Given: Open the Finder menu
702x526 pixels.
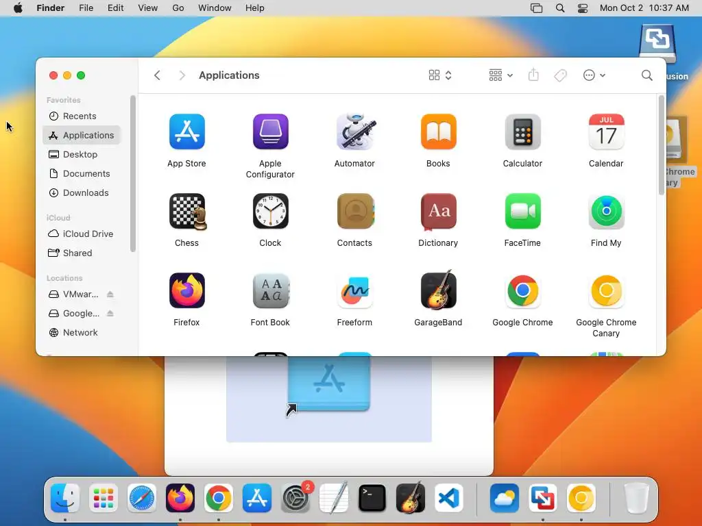Looking at the screenshot, I should (x=51, y=8).
